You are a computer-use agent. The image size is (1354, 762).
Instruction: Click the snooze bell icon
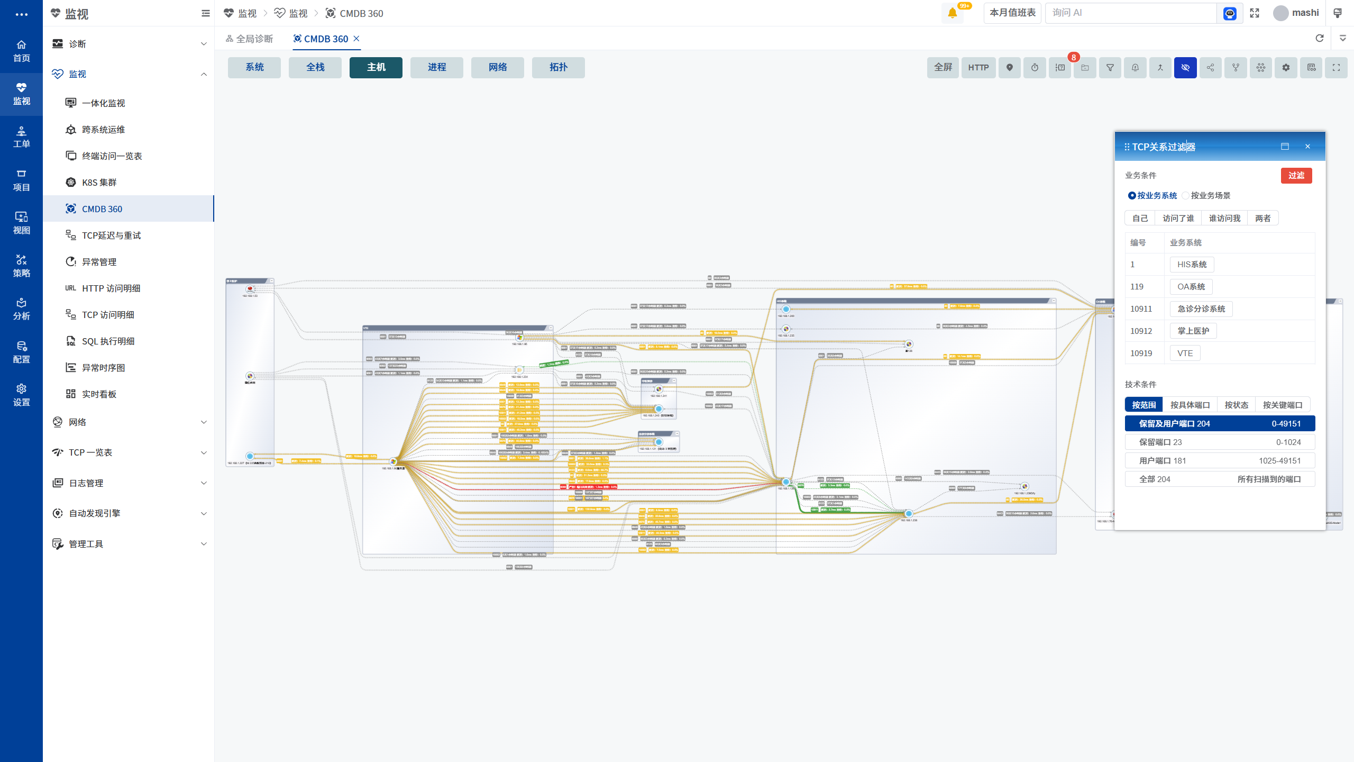point(1135,68)
